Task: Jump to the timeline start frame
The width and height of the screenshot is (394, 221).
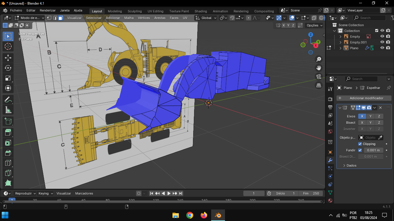Action: click(152, 193)
